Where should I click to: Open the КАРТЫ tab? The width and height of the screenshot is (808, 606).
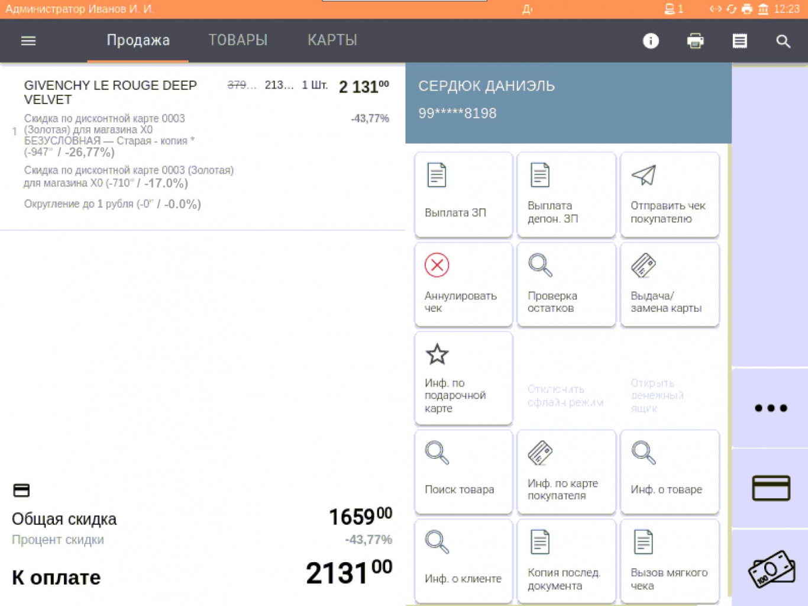[x=332, y=40]
